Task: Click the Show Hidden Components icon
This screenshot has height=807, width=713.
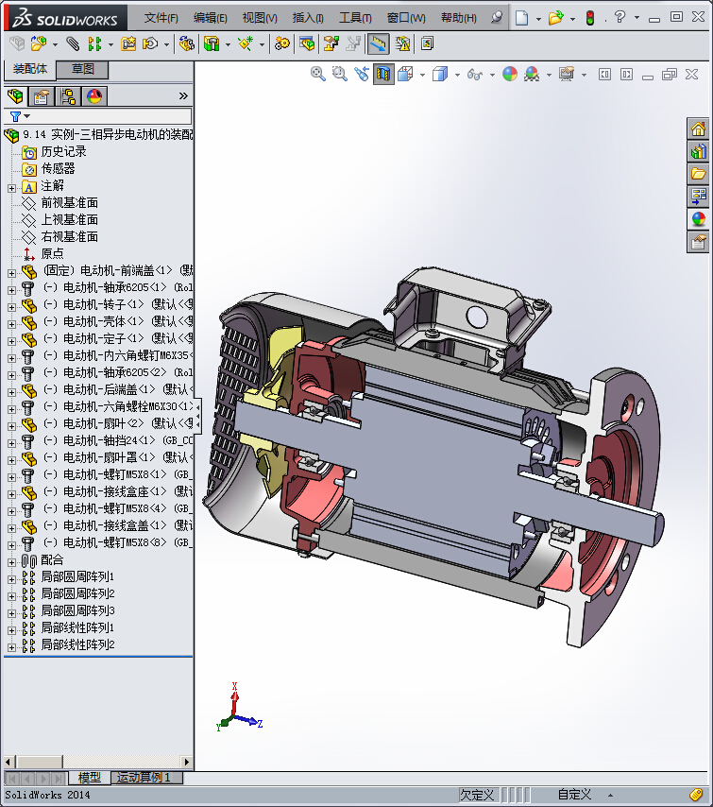Action: click(x=187, y=43)
